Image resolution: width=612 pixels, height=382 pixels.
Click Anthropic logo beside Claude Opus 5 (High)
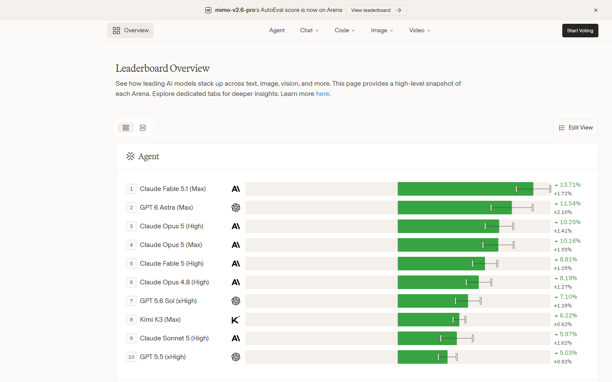pyautogui.click(x=236, y=226)
